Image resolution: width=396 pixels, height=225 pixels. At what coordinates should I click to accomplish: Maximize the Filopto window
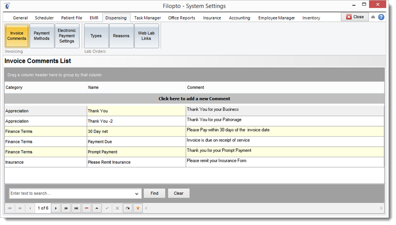point(364,4)
